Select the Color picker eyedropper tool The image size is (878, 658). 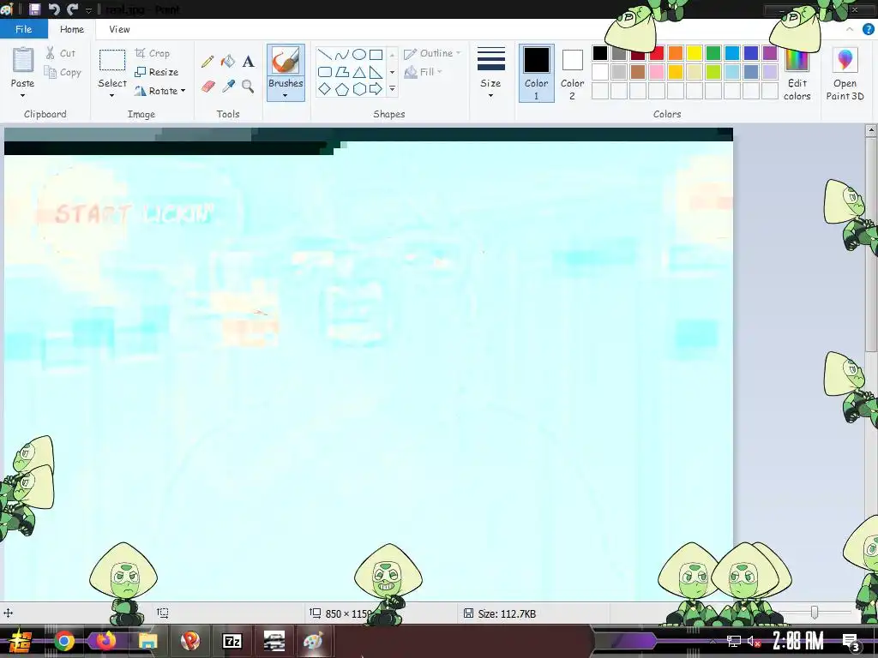pyautogui.click(x=228, y=87)
